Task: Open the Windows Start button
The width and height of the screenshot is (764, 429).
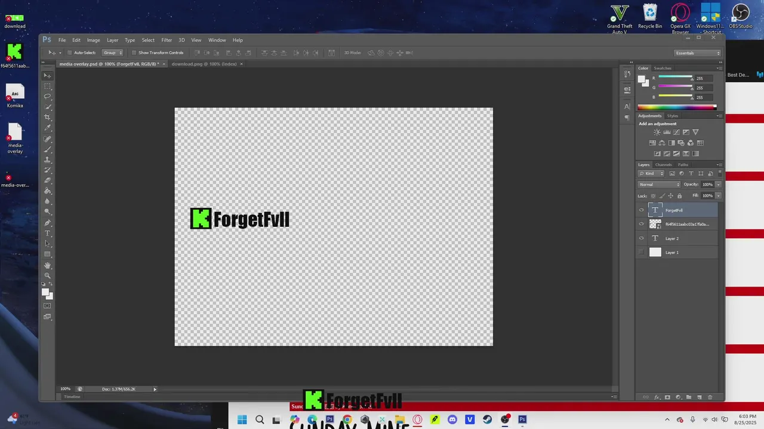Action: [242, 419]
